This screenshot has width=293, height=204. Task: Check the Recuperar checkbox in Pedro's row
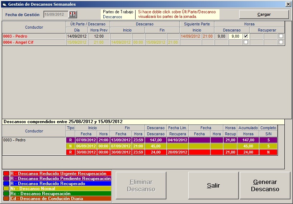click(x=281, y=36)
